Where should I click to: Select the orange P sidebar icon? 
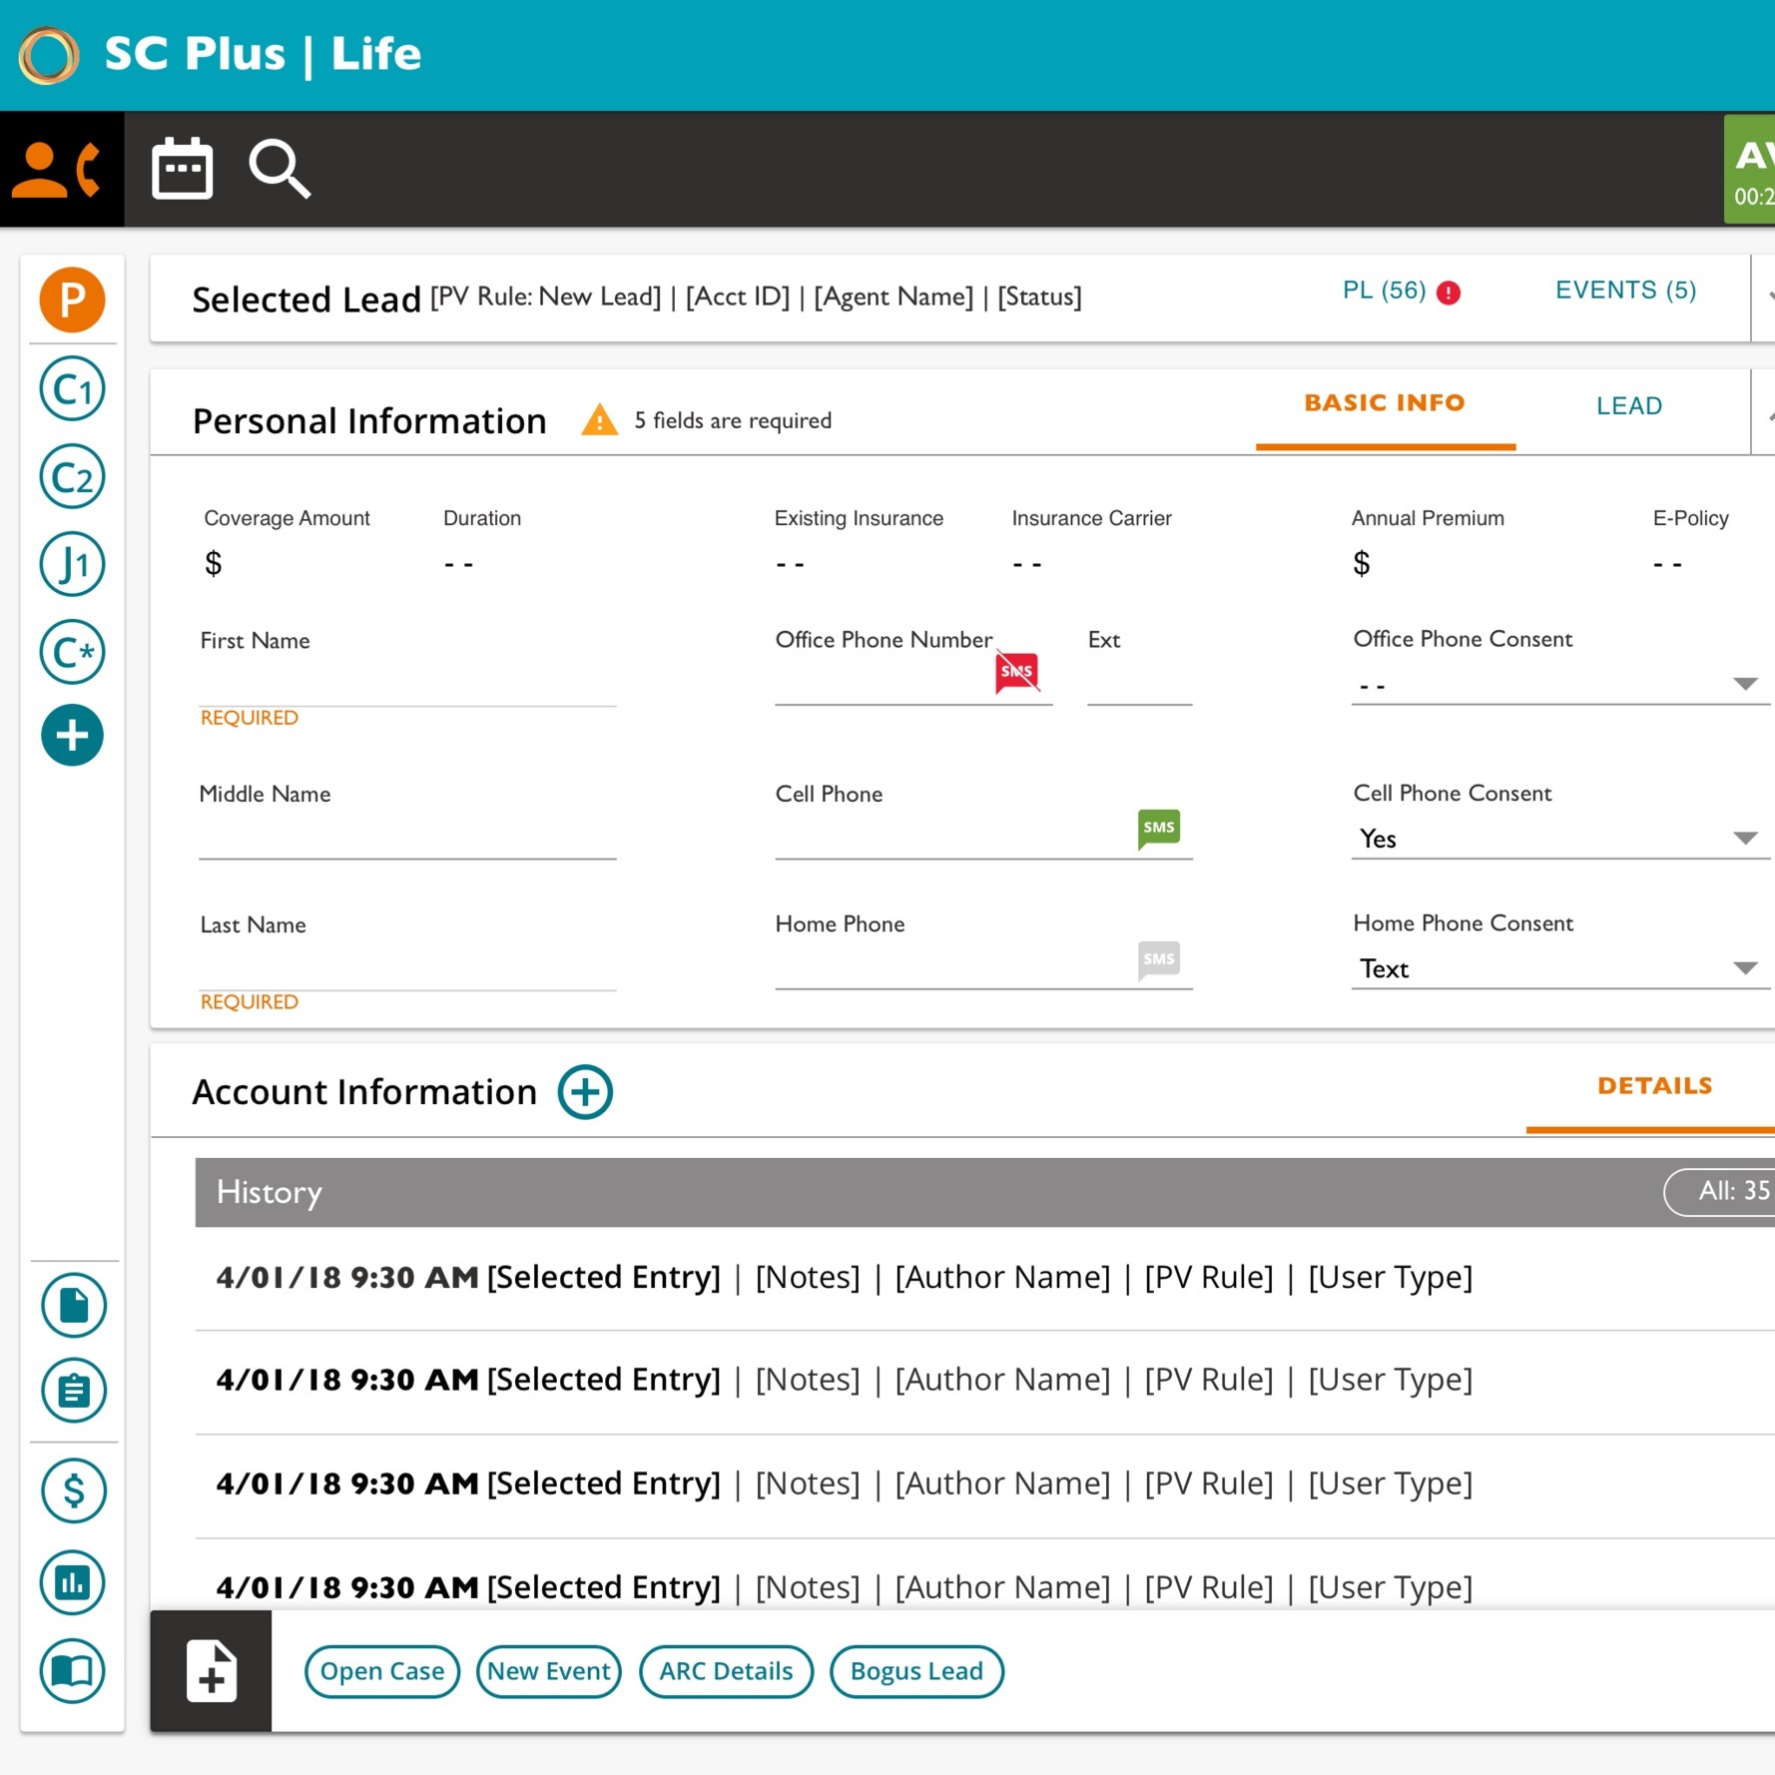click(x=72, y=299)
